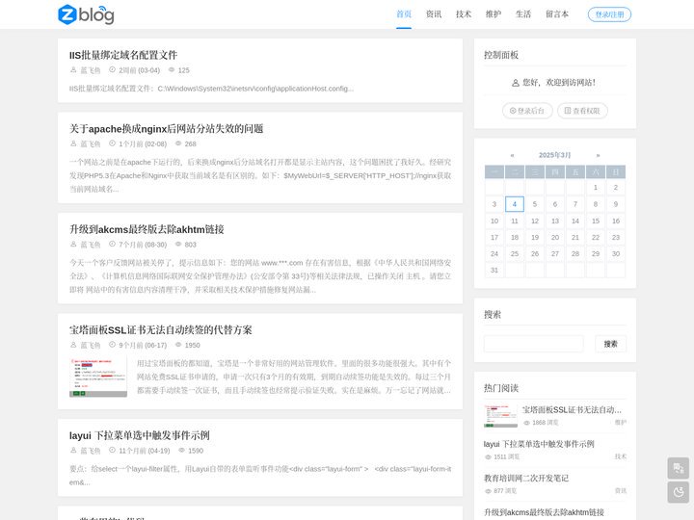Viewport: 694px width, 520px height.
Task: Select day 15 in calendar
Action: coord(596,221)
